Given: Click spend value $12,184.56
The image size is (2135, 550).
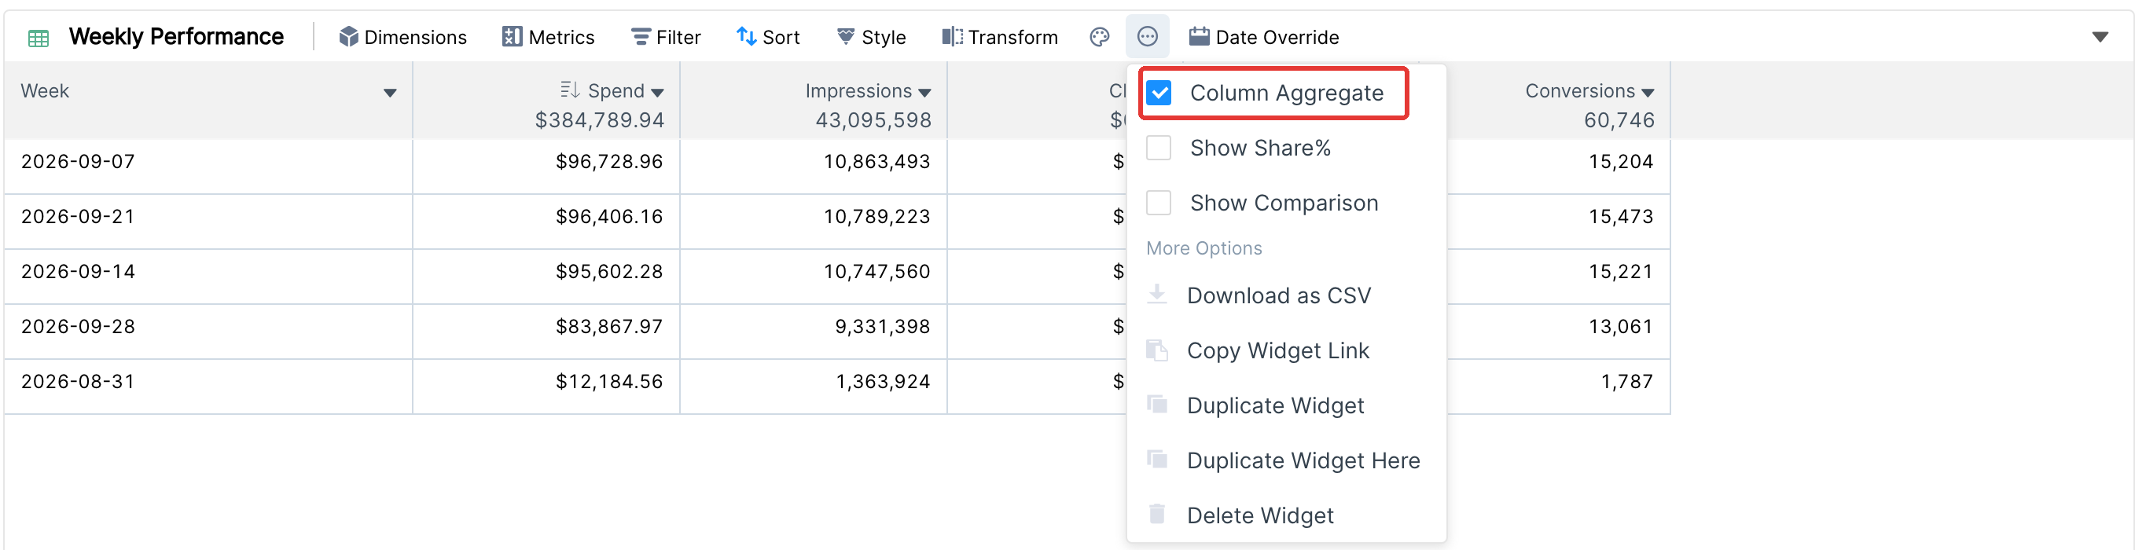Looking at the screenshot, I should pyautogui.click(x=609, y=382).
